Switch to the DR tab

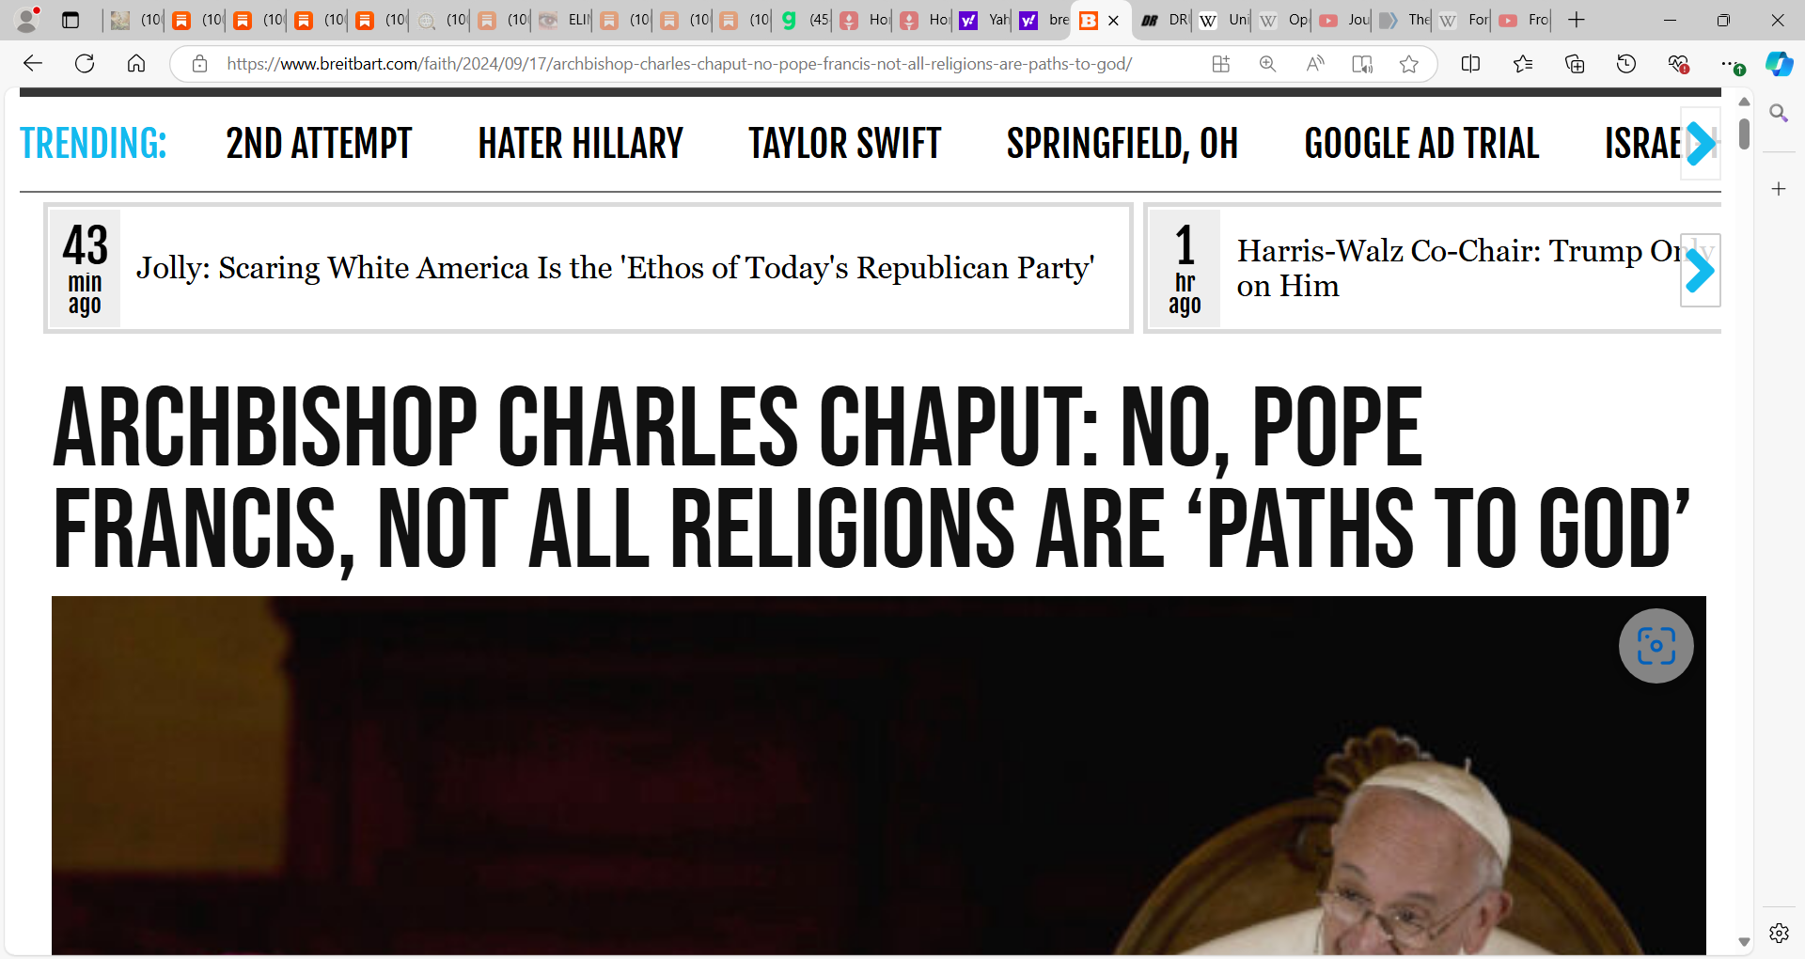1165,20
